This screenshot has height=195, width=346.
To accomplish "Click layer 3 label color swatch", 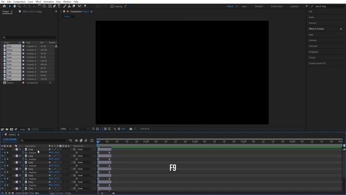I will pyautogui.click(x=17, y=162).
